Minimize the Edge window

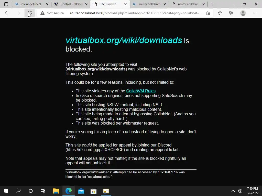(x=233, y=4)
